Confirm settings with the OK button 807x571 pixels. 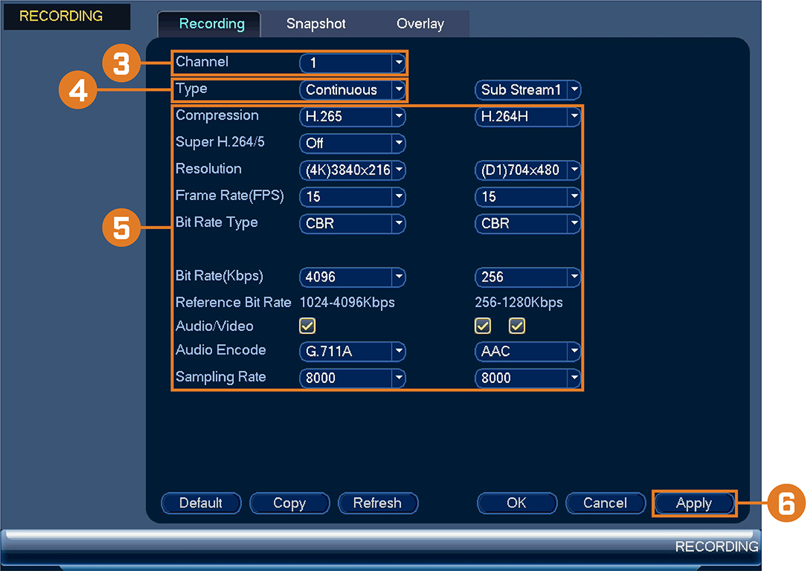point(517,503)
